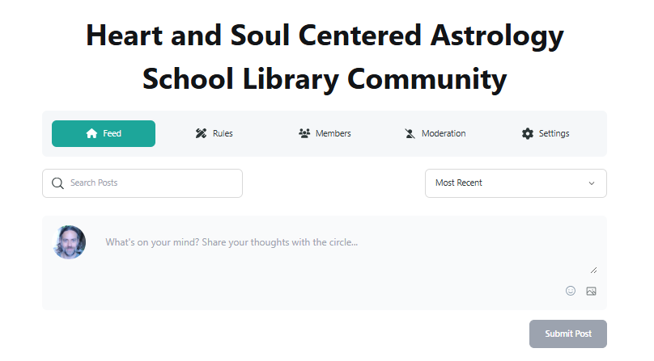Click the user profile avatar
Viewport: 654px width, 361px height.
click(70, 242)
